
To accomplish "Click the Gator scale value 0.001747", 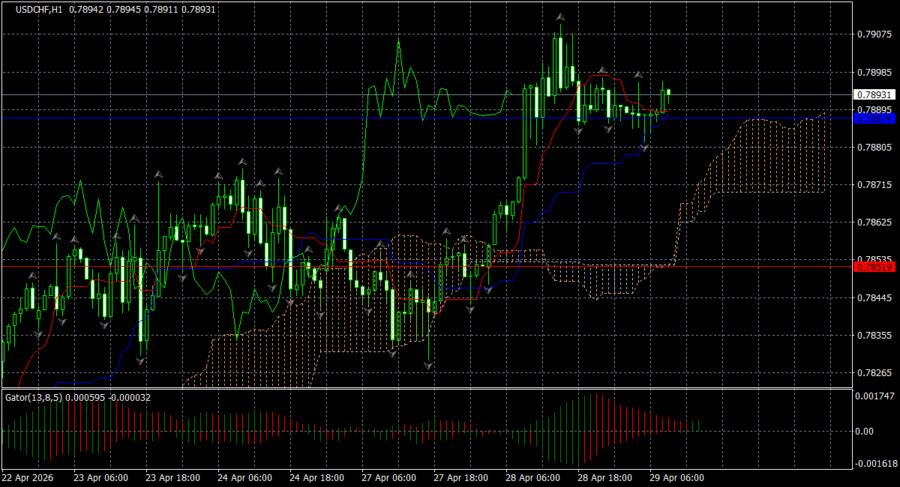I will coord(874,396).
